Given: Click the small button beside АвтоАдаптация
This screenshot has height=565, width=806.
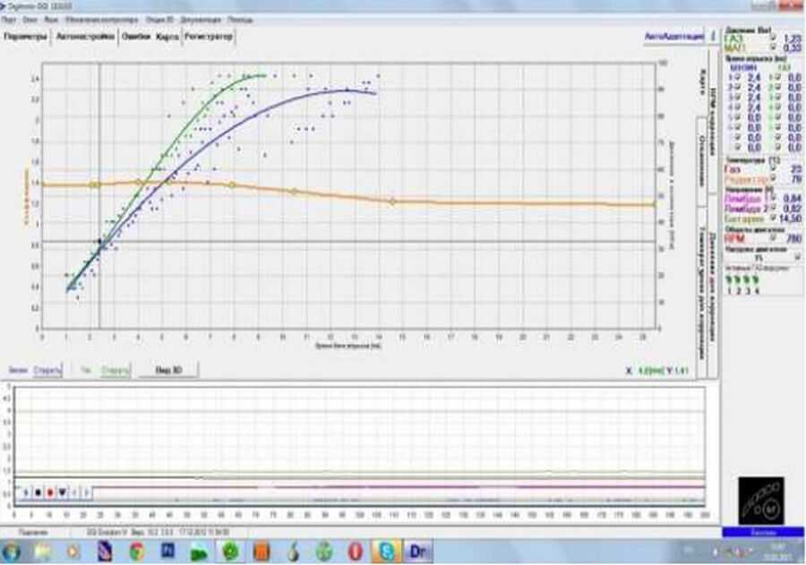Looking at the screenshot, I should point(712,37).
